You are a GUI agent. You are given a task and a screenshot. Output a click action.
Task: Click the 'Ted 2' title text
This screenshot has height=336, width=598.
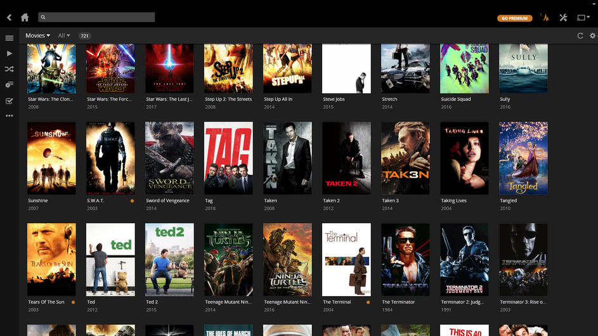pyautogui.click(x=152, y=302)
